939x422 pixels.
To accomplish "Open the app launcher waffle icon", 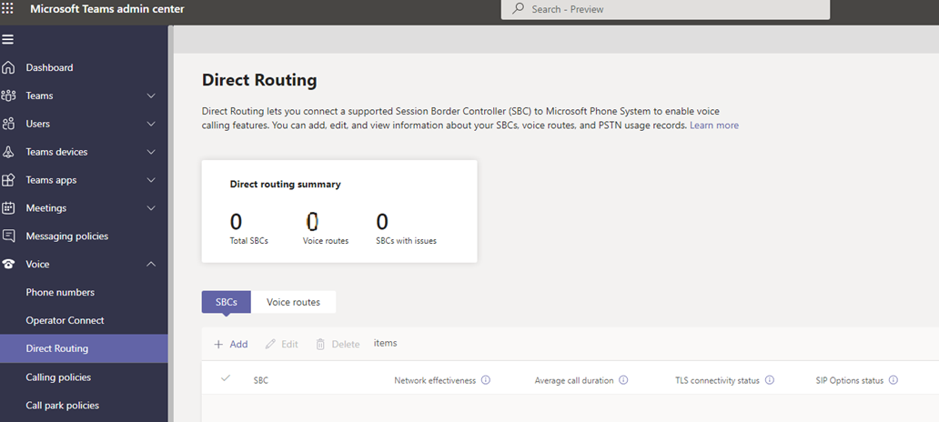I will coord(7,8).
